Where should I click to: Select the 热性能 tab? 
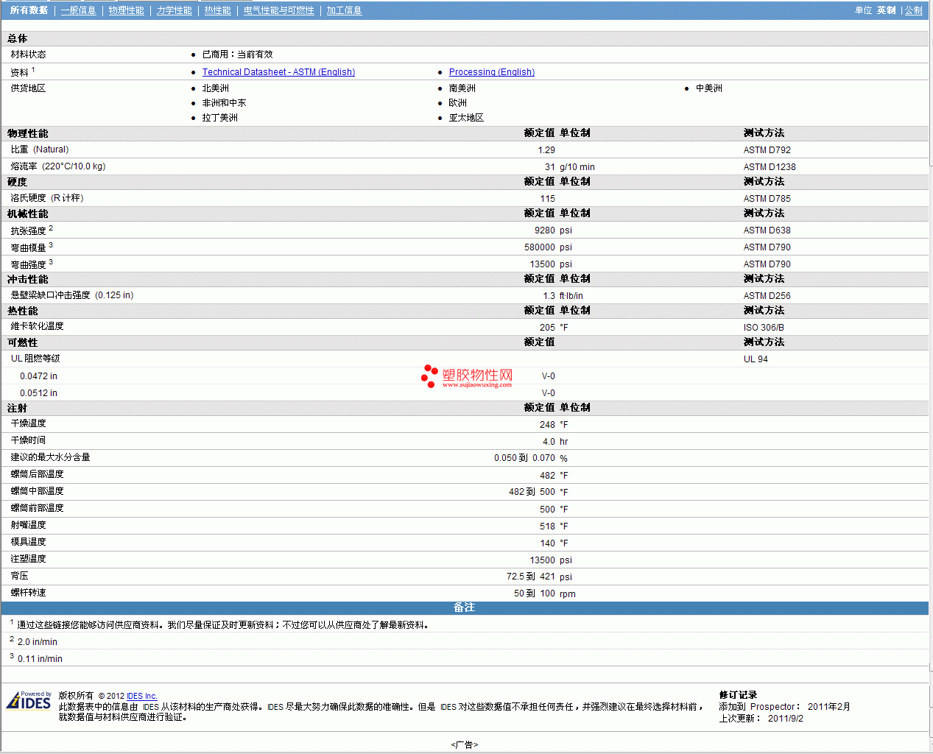pos(217,10)
